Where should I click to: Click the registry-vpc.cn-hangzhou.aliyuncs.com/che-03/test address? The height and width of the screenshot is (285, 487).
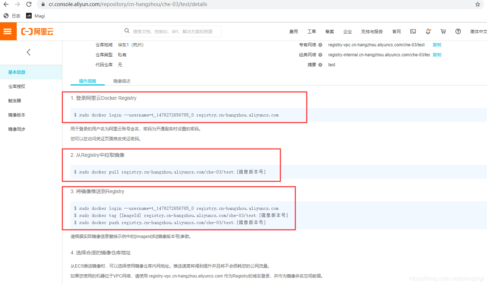tap(376, 45)
